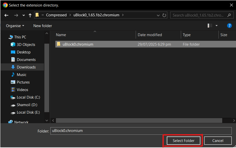Image resolution: width=236 pixels, height=148 pixels.
Task: Open Shamoil (D:) drive in the sidebar
Action: click(x=27, y=105)
